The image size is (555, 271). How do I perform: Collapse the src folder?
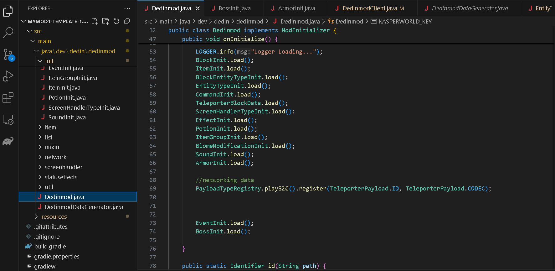tap(29, 31)
